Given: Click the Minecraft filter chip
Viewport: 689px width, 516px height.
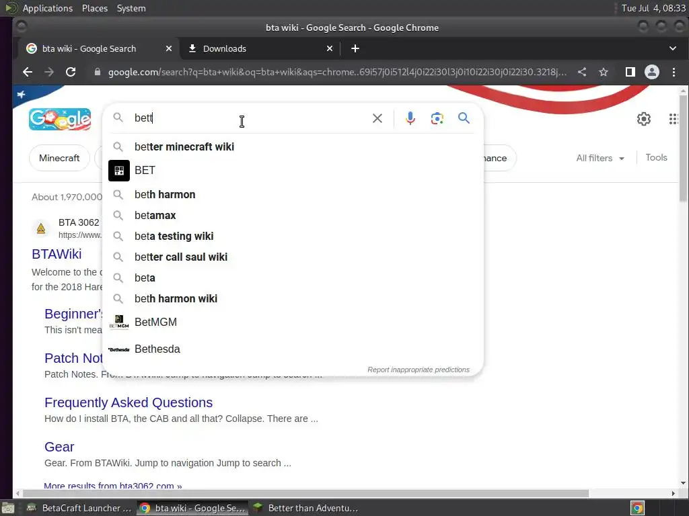Looking at the screenshot, I should (59, 158).
